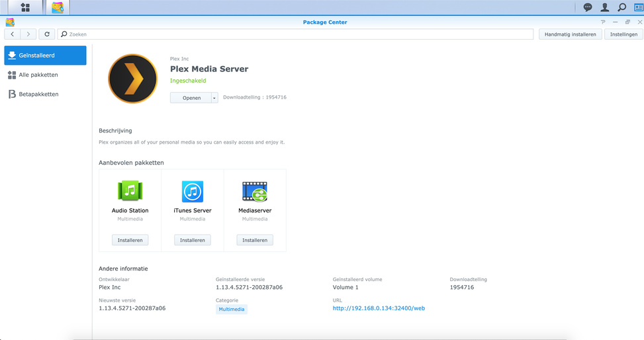Viewport: 644px width, 340px height.
Task: Open the DSM main menu grid icon
Action: (x=25, y=7)
